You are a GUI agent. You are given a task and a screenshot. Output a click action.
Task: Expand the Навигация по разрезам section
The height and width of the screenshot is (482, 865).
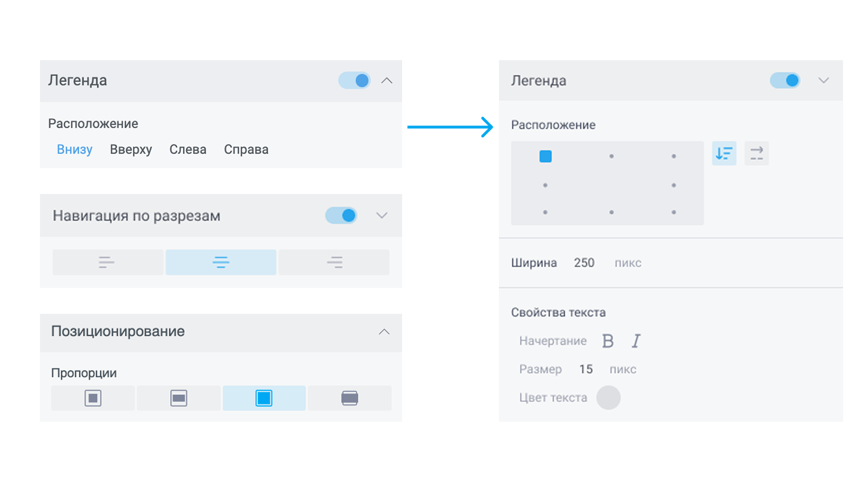382,215
